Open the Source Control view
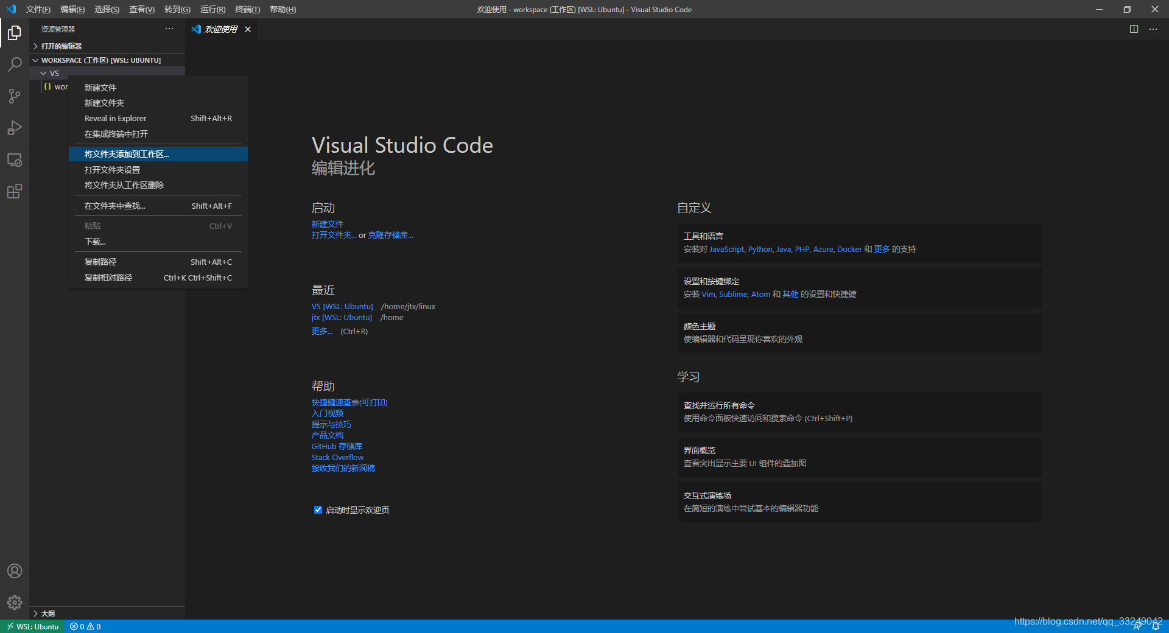 [x=15, y=96]
